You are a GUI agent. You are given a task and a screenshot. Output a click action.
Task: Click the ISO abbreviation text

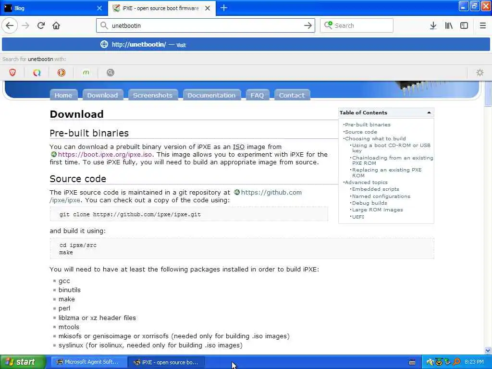click(x=238, y=147)
